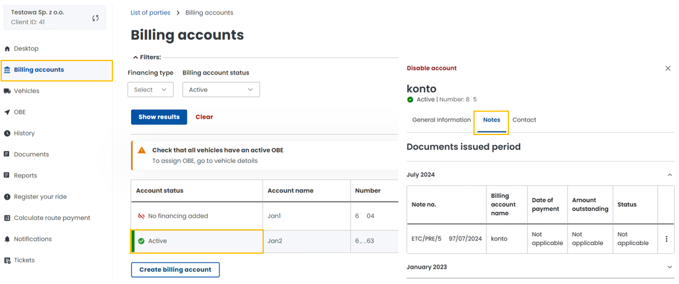Viewport: 679px width, 284px height.
Task: Open the Financing type dropdown
Action: pos(150,90)
